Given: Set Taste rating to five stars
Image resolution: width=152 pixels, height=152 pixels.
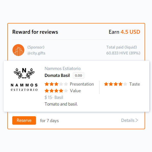Looking at the screenshot, I should [x=125, y=84].
